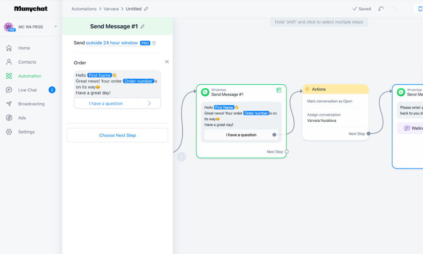Open Contacts section
This screenshot has width=423, height=254.
coord(27,62)
